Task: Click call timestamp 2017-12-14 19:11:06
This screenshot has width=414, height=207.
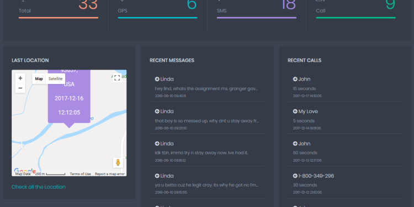Action: coord(307,128)
